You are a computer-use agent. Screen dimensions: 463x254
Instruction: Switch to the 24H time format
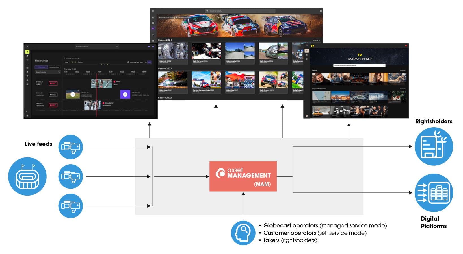tap(149, 62)
